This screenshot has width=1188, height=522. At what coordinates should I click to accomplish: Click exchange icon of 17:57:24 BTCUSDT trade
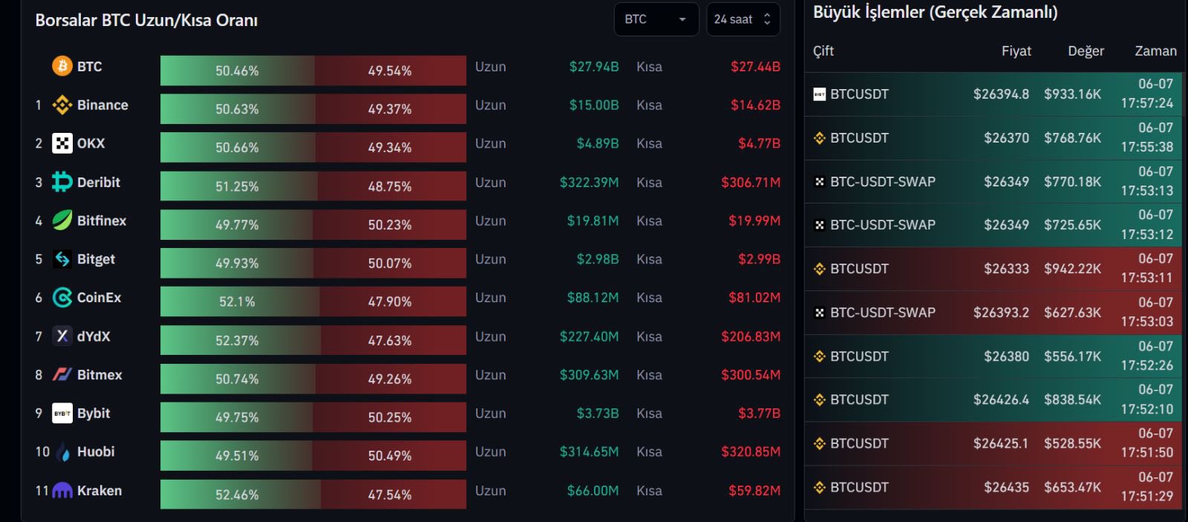(820, 94)
